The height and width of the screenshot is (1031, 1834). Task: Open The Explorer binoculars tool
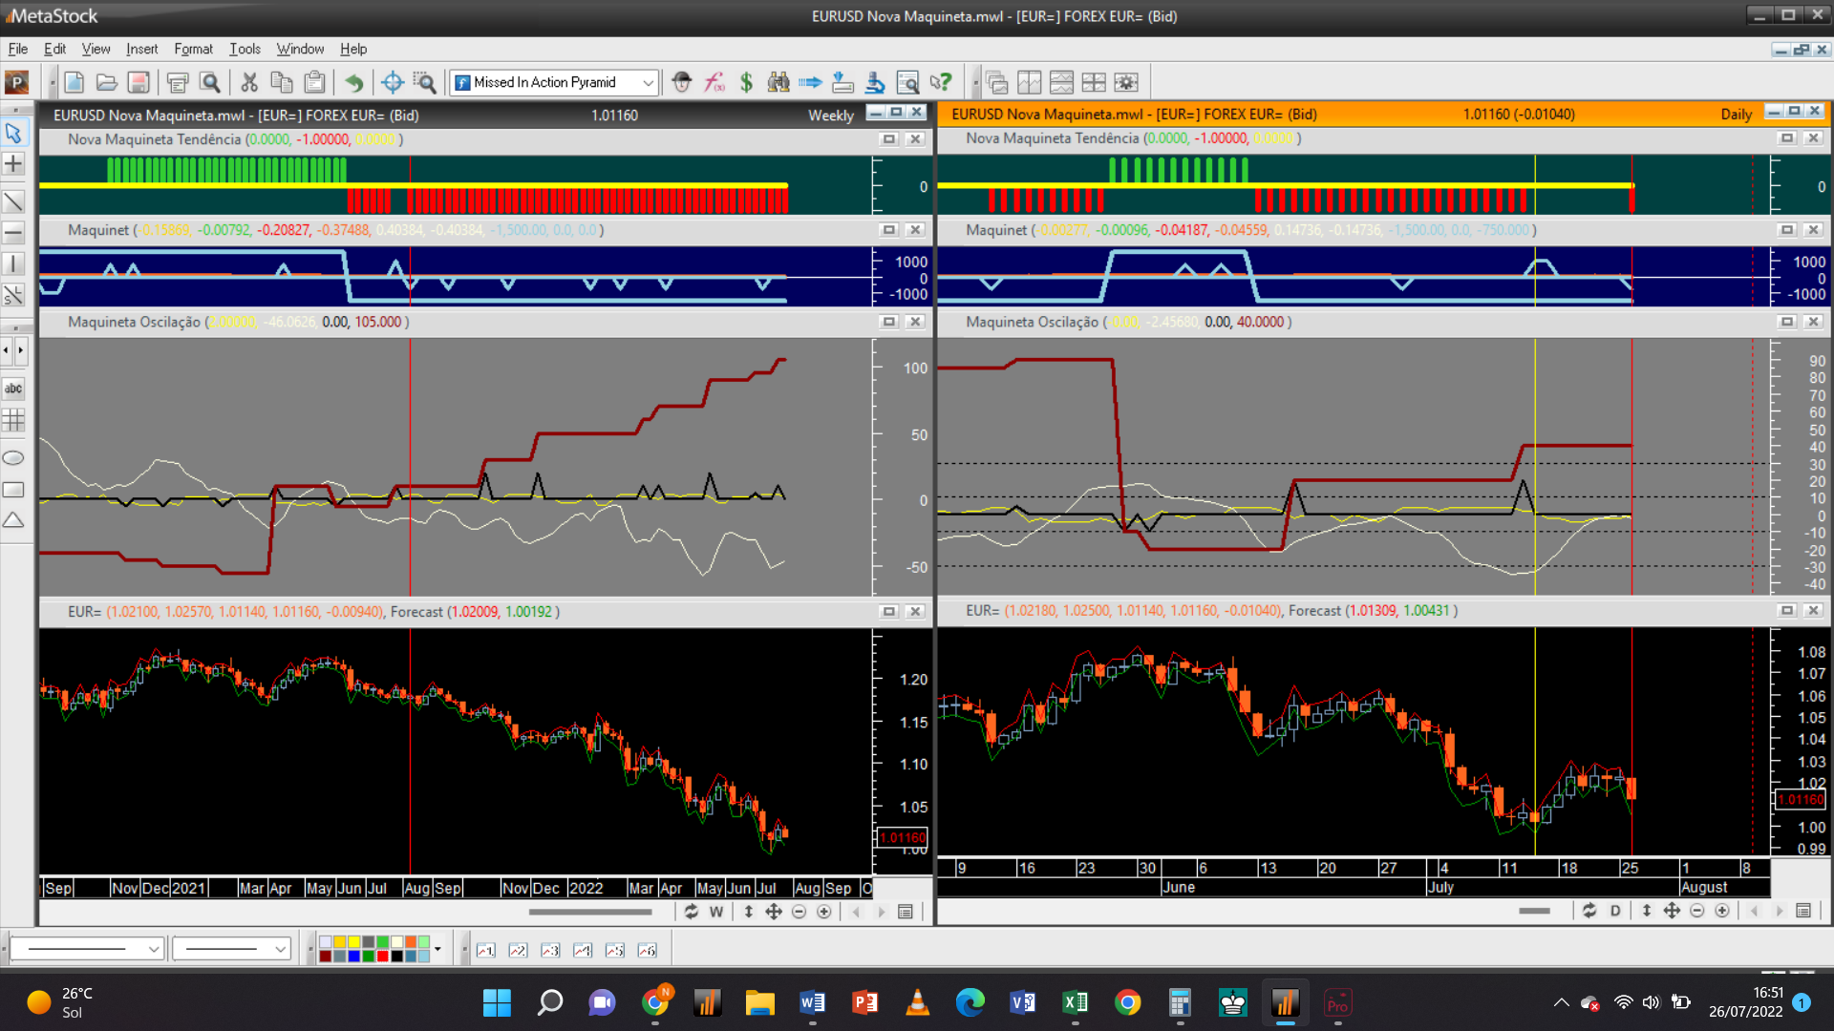[x=778, y=83]
